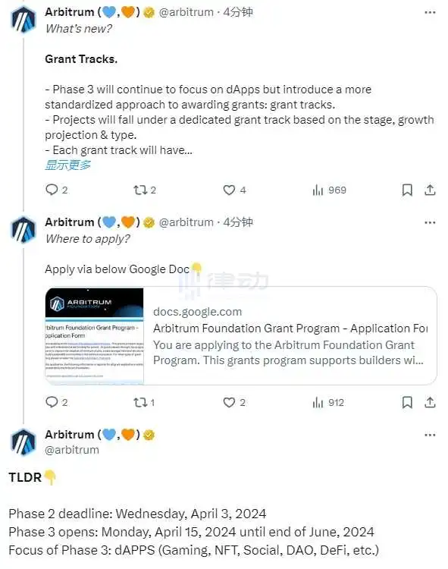Click the Arbitrum Foundation form thumbnail
448x569 pixels.
point(94,335)
